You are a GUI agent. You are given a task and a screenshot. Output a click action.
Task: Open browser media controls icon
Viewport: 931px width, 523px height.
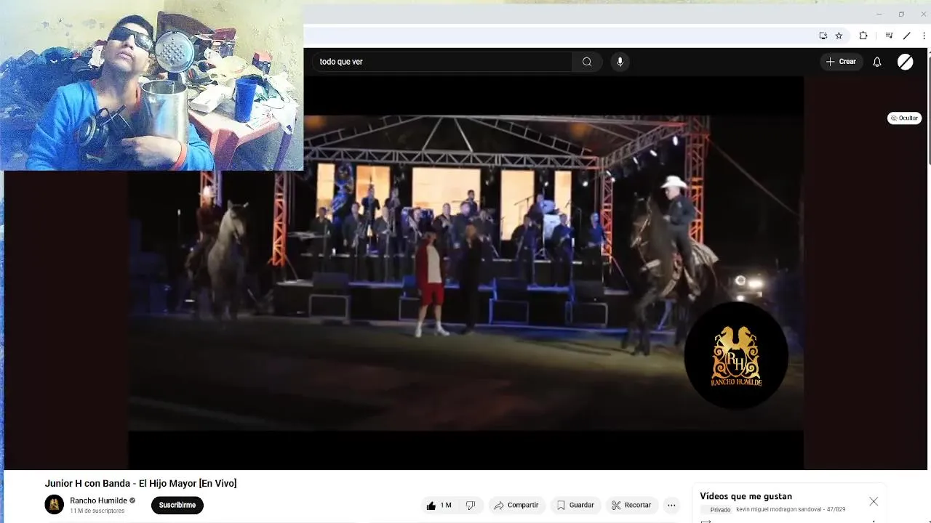(x=889, y=36)
